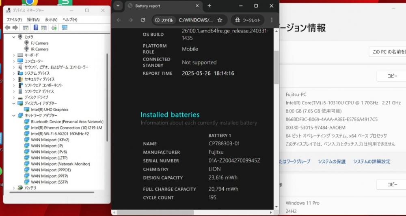406x216 pixels.
Task: Select Bluetooth Device (Personal Area Network)
Action: point(67,121)
